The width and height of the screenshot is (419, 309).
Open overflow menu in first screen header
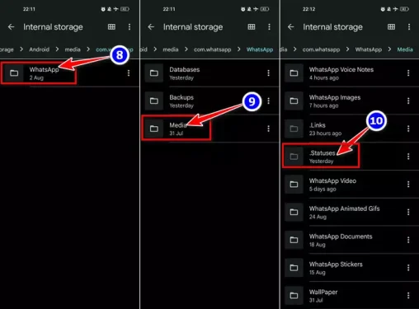[x=129, y=27]
